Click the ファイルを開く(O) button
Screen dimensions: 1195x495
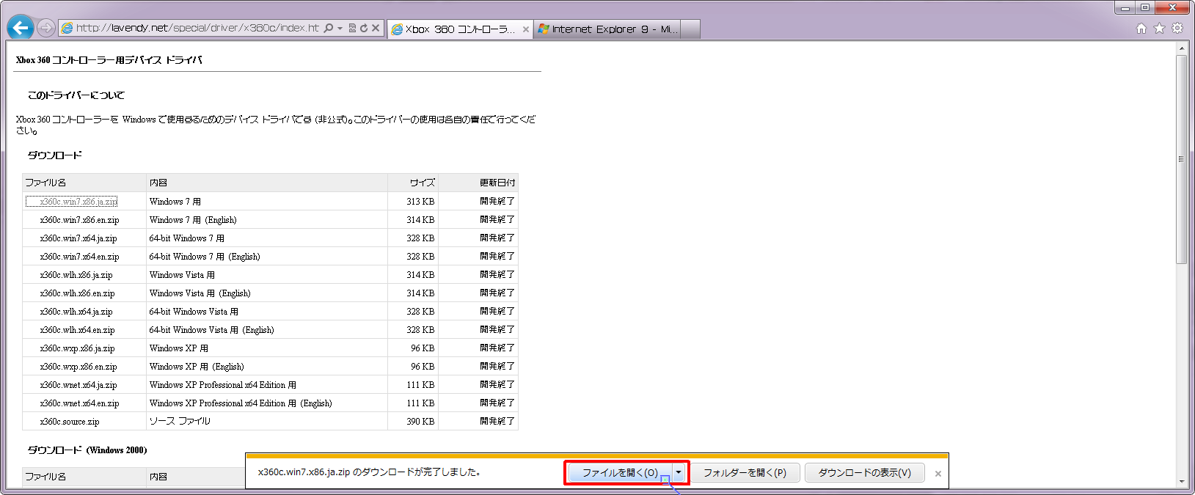(x=620, y=473)
